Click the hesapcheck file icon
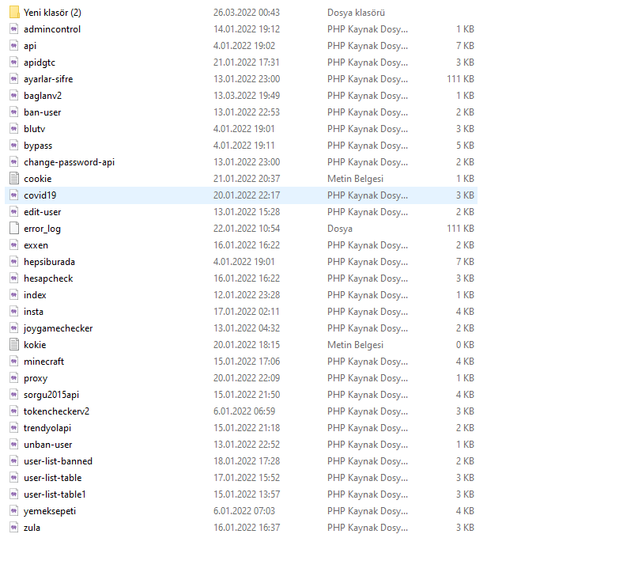 14,278
